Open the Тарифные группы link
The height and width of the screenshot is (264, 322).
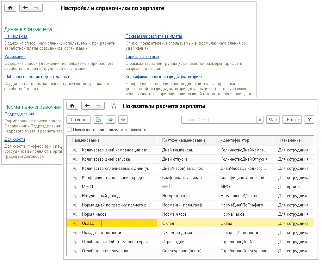(142, 57)
